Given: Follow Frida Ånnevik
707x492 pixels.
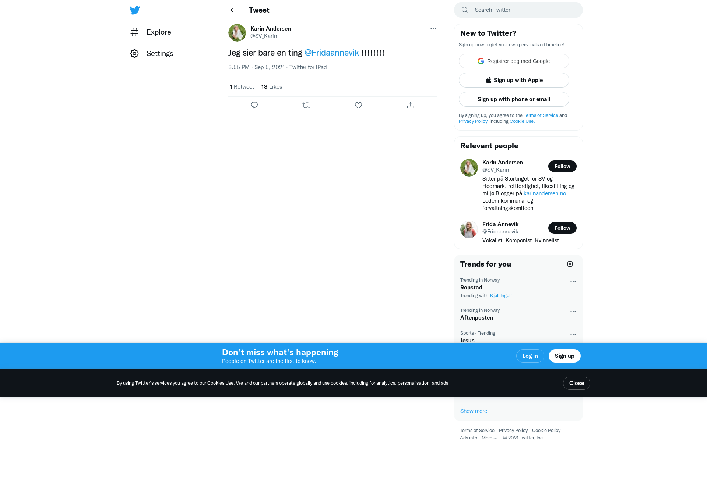Looking at the screenshot, I should pos(562,228).
